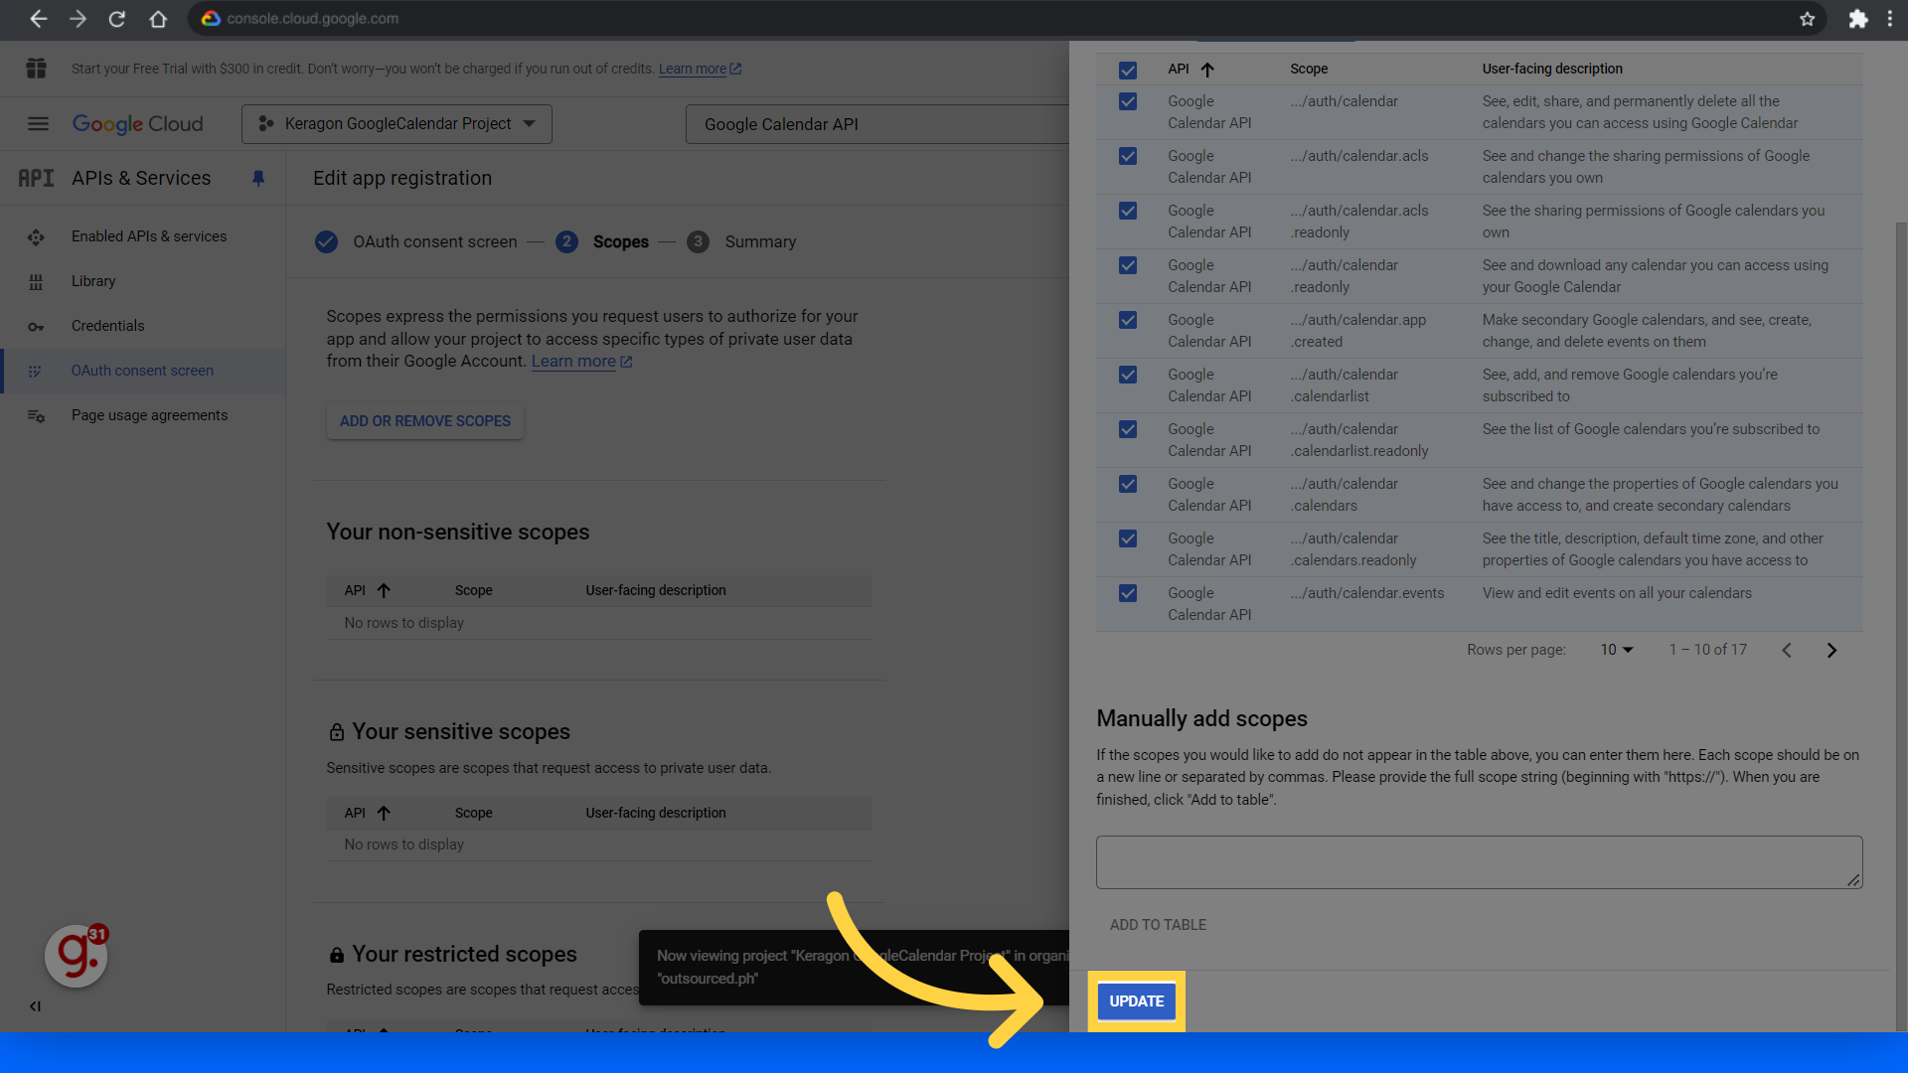The image size is (1908, 1073).
Task: Toggle the select-all scopes checkbox
Action: click(1128, 71)
